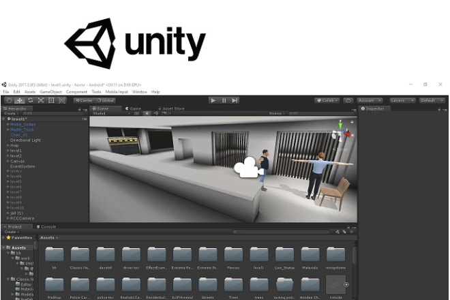Click the Step frame button

235,100
